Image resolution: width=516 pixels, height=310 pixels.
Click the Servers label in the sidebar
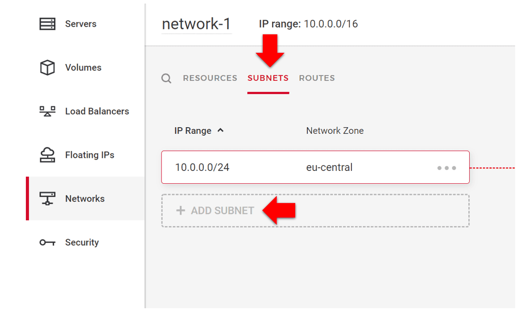pos(80,23)
